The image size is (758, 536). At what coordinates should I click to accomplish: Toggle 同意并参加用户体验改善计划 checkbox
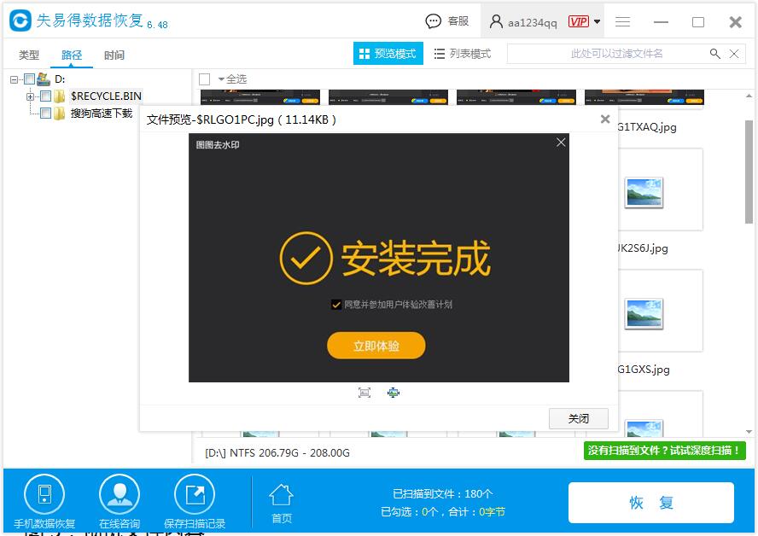[x=336, y=305]
